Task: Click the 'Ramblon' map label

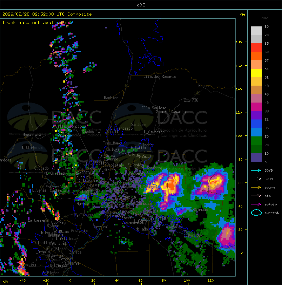Action: pyautogui.click(x=111, y=98)
